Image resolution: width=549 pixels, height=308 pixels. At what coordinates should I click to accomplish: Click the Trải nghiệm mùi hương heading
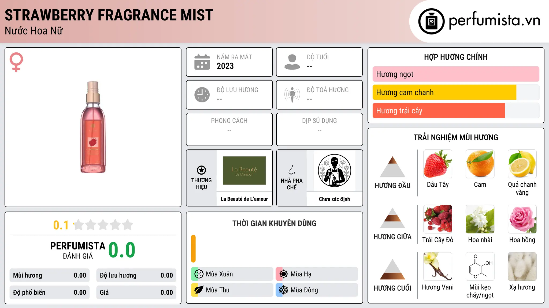(456, 137)
